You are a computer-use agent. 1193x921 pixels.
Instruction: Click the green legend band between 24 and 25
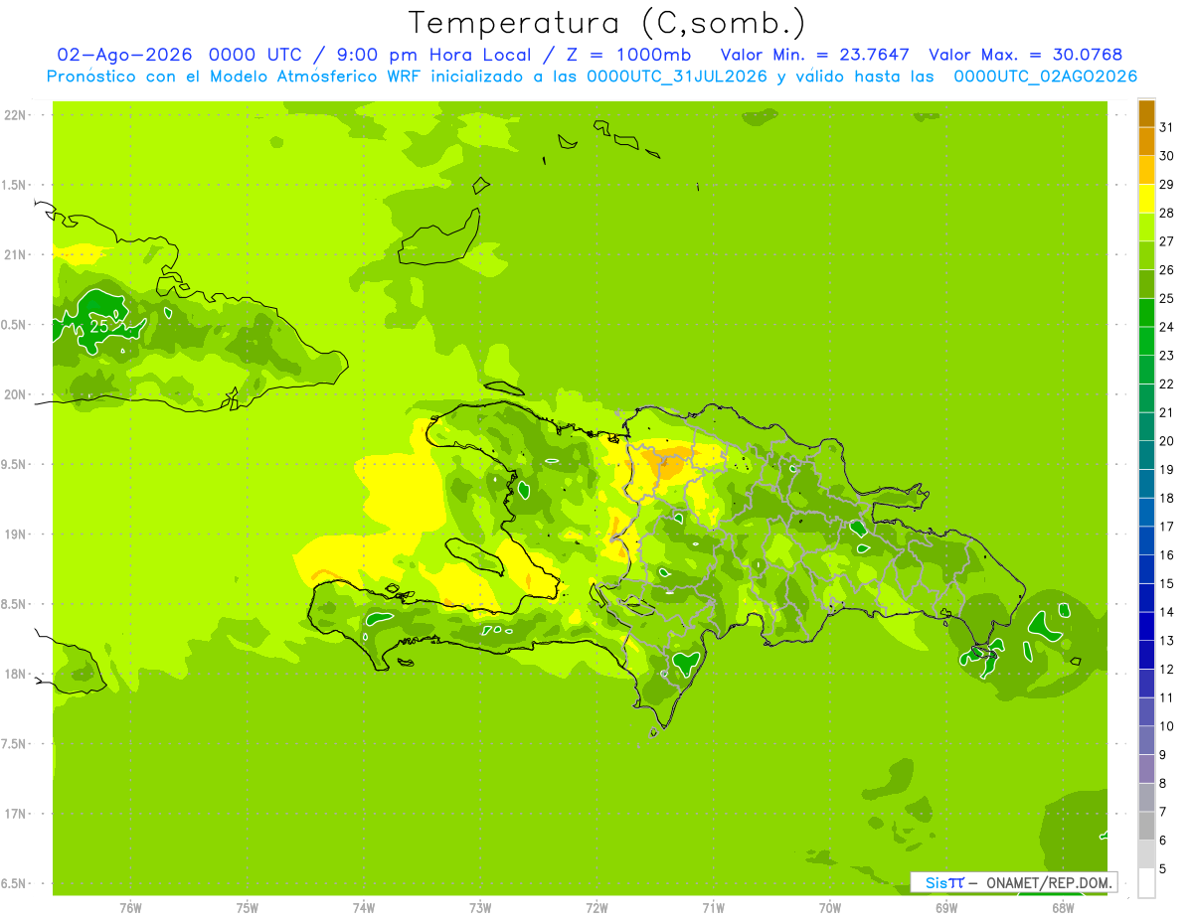tap(1146, 313)
